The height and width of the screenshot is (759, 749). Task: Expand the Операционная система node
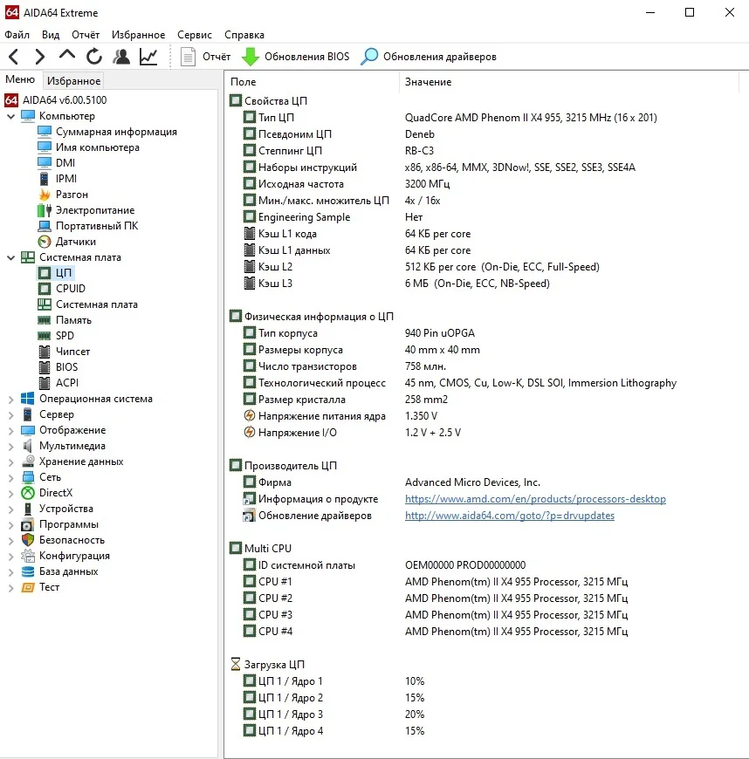coord(11,399)
